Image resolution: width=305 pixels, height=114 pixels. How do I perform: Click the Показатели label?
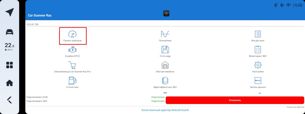165,41
